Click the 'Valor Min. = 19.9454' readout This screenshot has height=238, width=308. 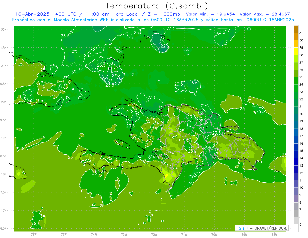tap(210, 14)
